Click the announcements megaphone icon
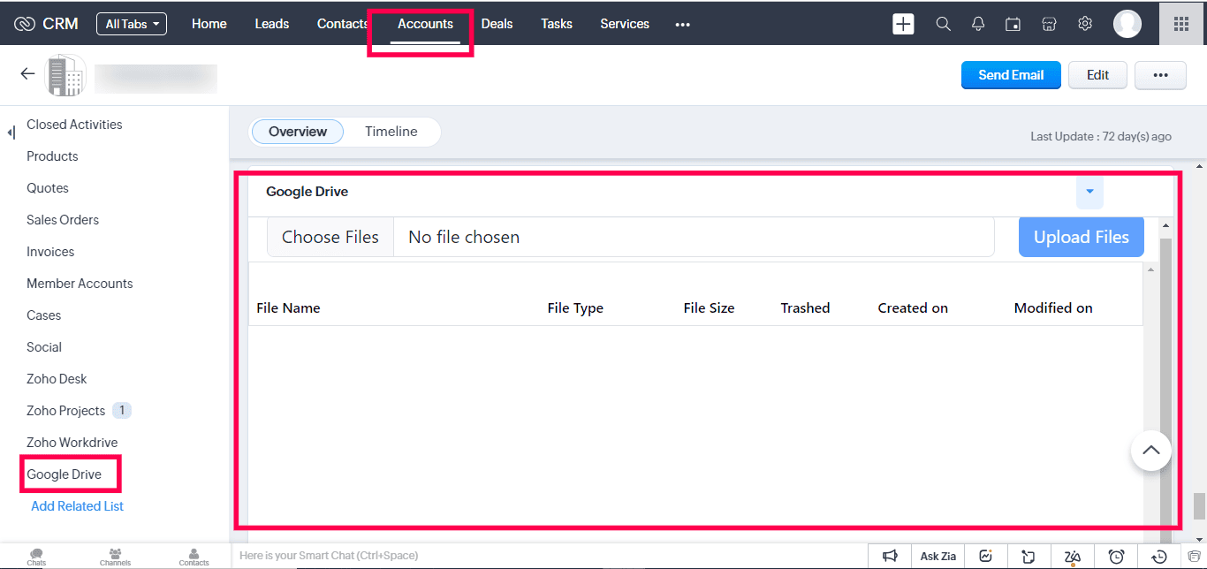The width and height of the screenshot is (1207, 569). (890, 556)
